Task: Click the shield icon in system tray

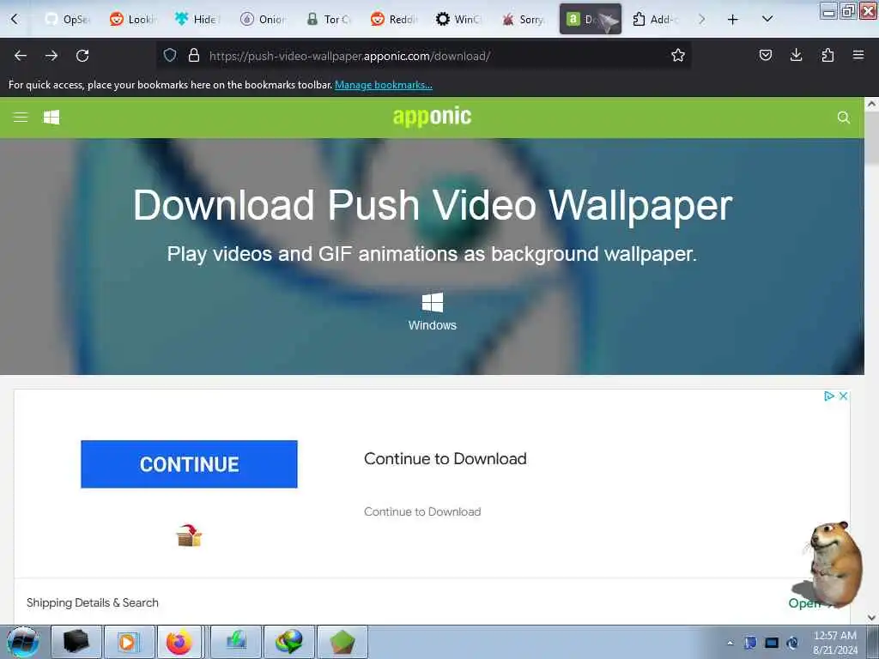Action: tap(750, 643)
